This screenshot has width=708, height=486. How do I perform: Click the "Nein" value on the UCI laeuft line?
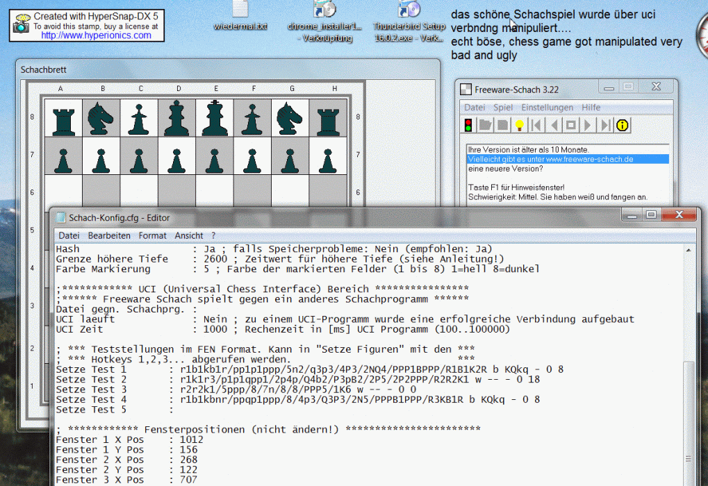(215, 319)
